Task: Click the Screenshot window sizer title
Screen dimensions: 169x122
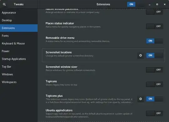Action: pyautogui.click(x=61, y=67)
